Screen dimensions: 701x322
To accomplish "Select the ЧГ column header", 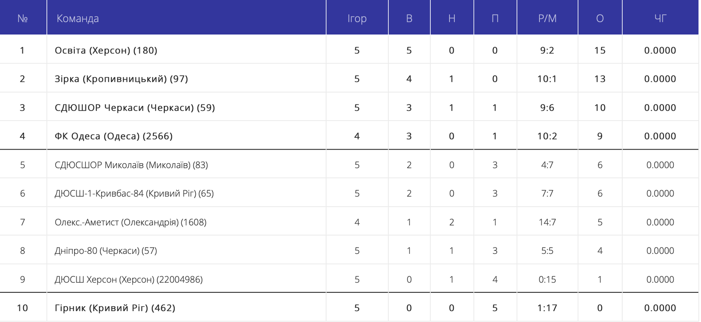I will [x=660, y=18].
